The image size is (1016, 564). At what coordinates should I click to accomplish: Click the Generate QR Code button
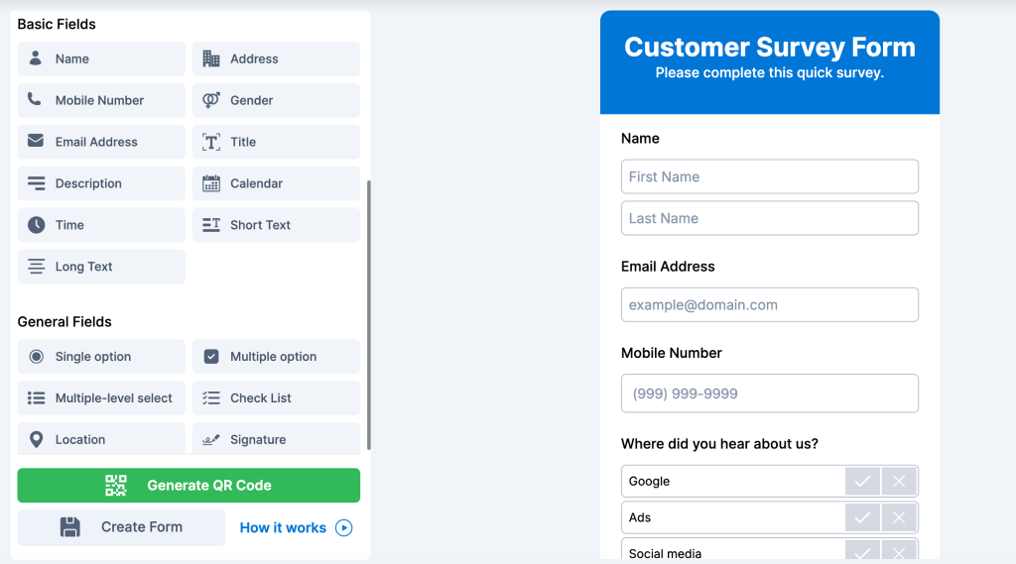tap(189, 486)
